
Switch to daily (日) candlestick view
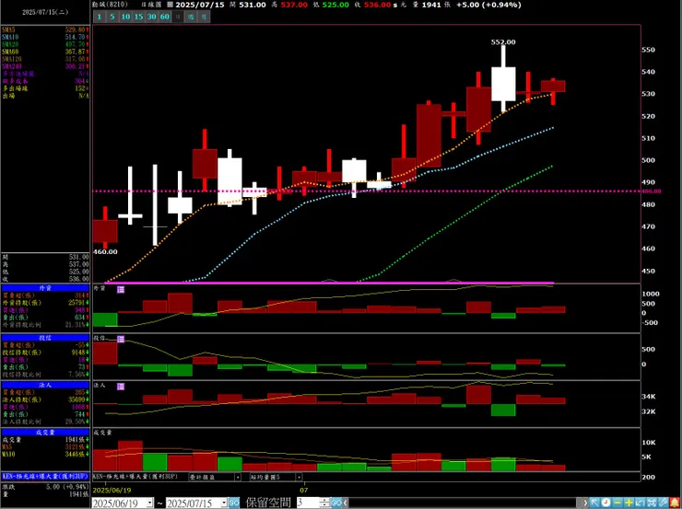point(178,17)
